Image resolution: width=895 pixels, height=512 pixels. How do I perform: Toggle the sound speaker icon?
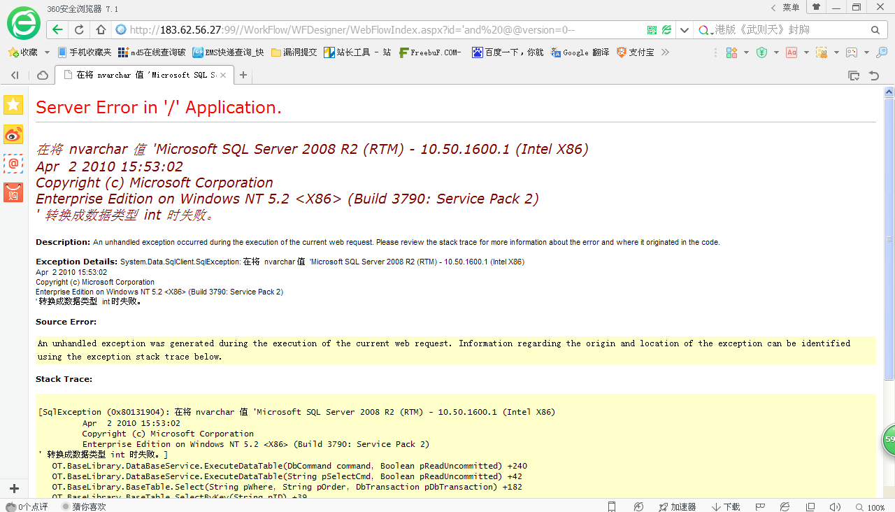coord(835,506)
